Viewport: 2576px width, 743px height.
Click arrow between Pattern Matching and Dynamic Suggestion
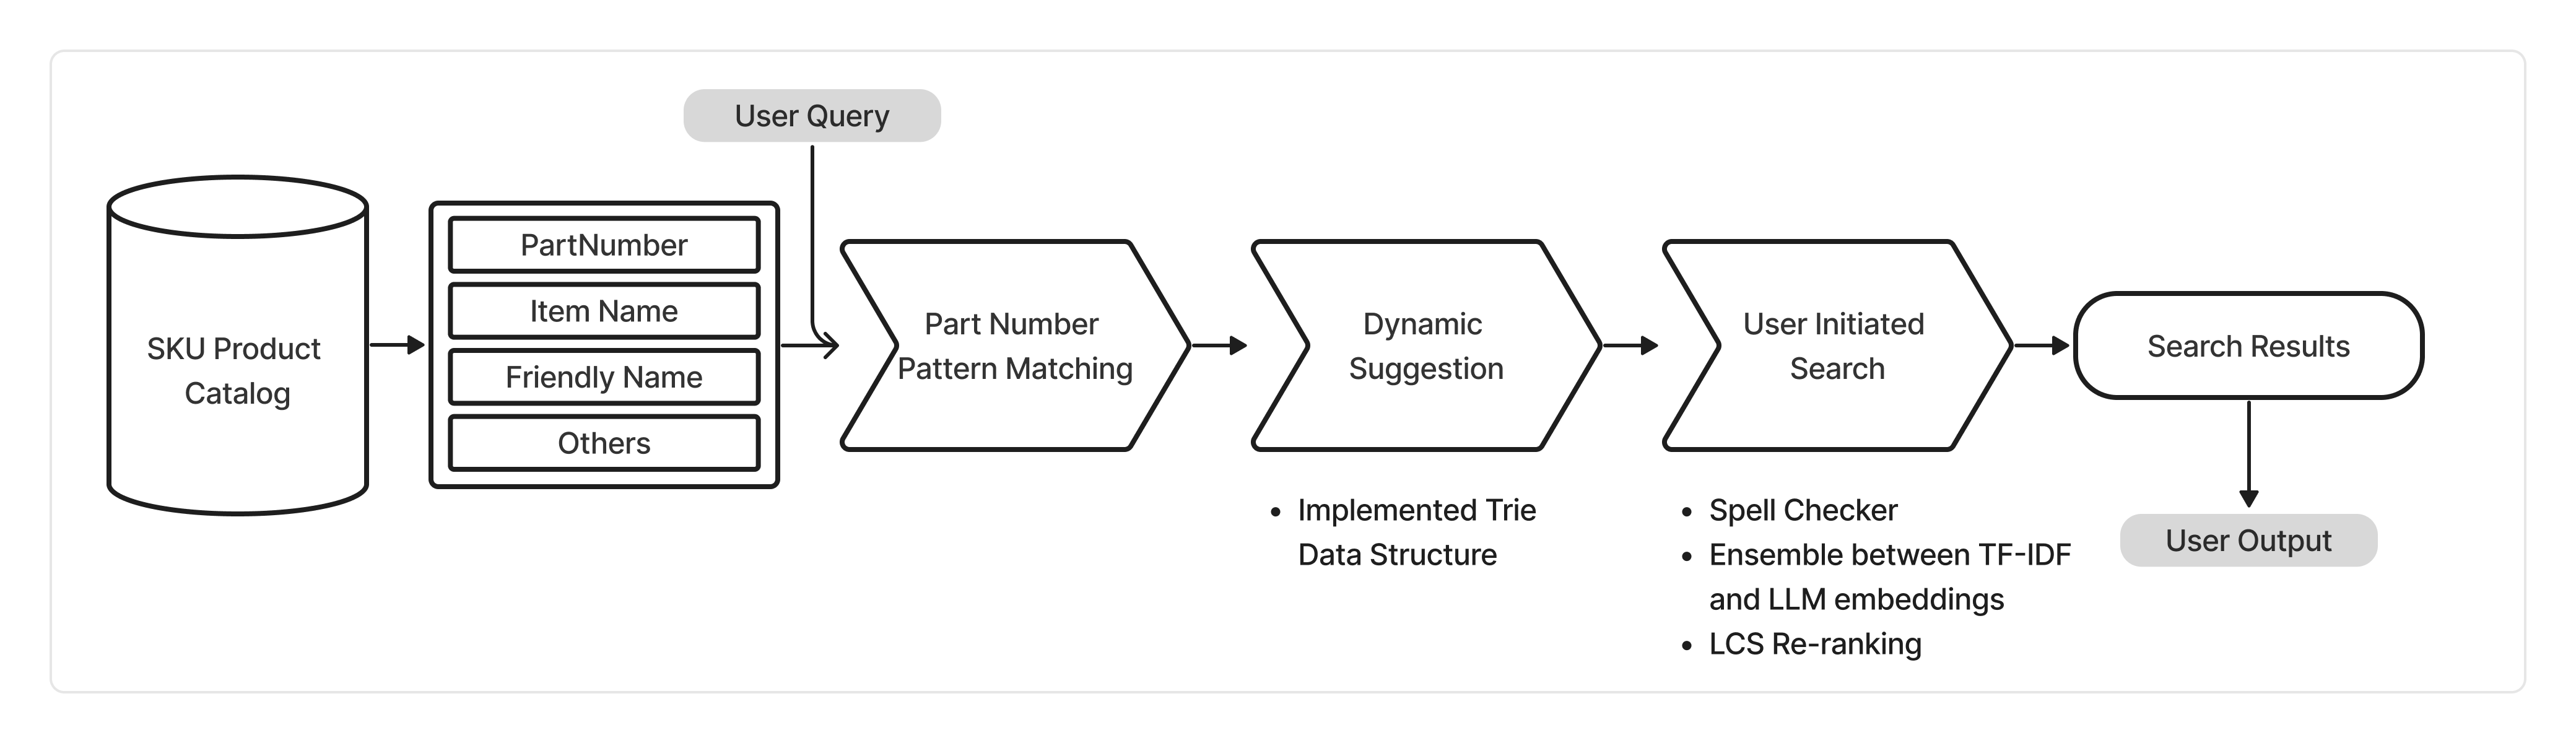(1219, 346)
